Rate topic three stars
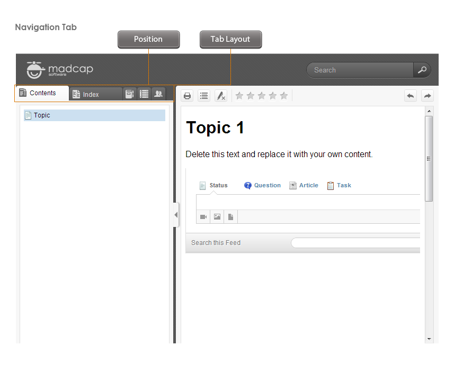Screen dimensions: 463x373 coord(262,96)
